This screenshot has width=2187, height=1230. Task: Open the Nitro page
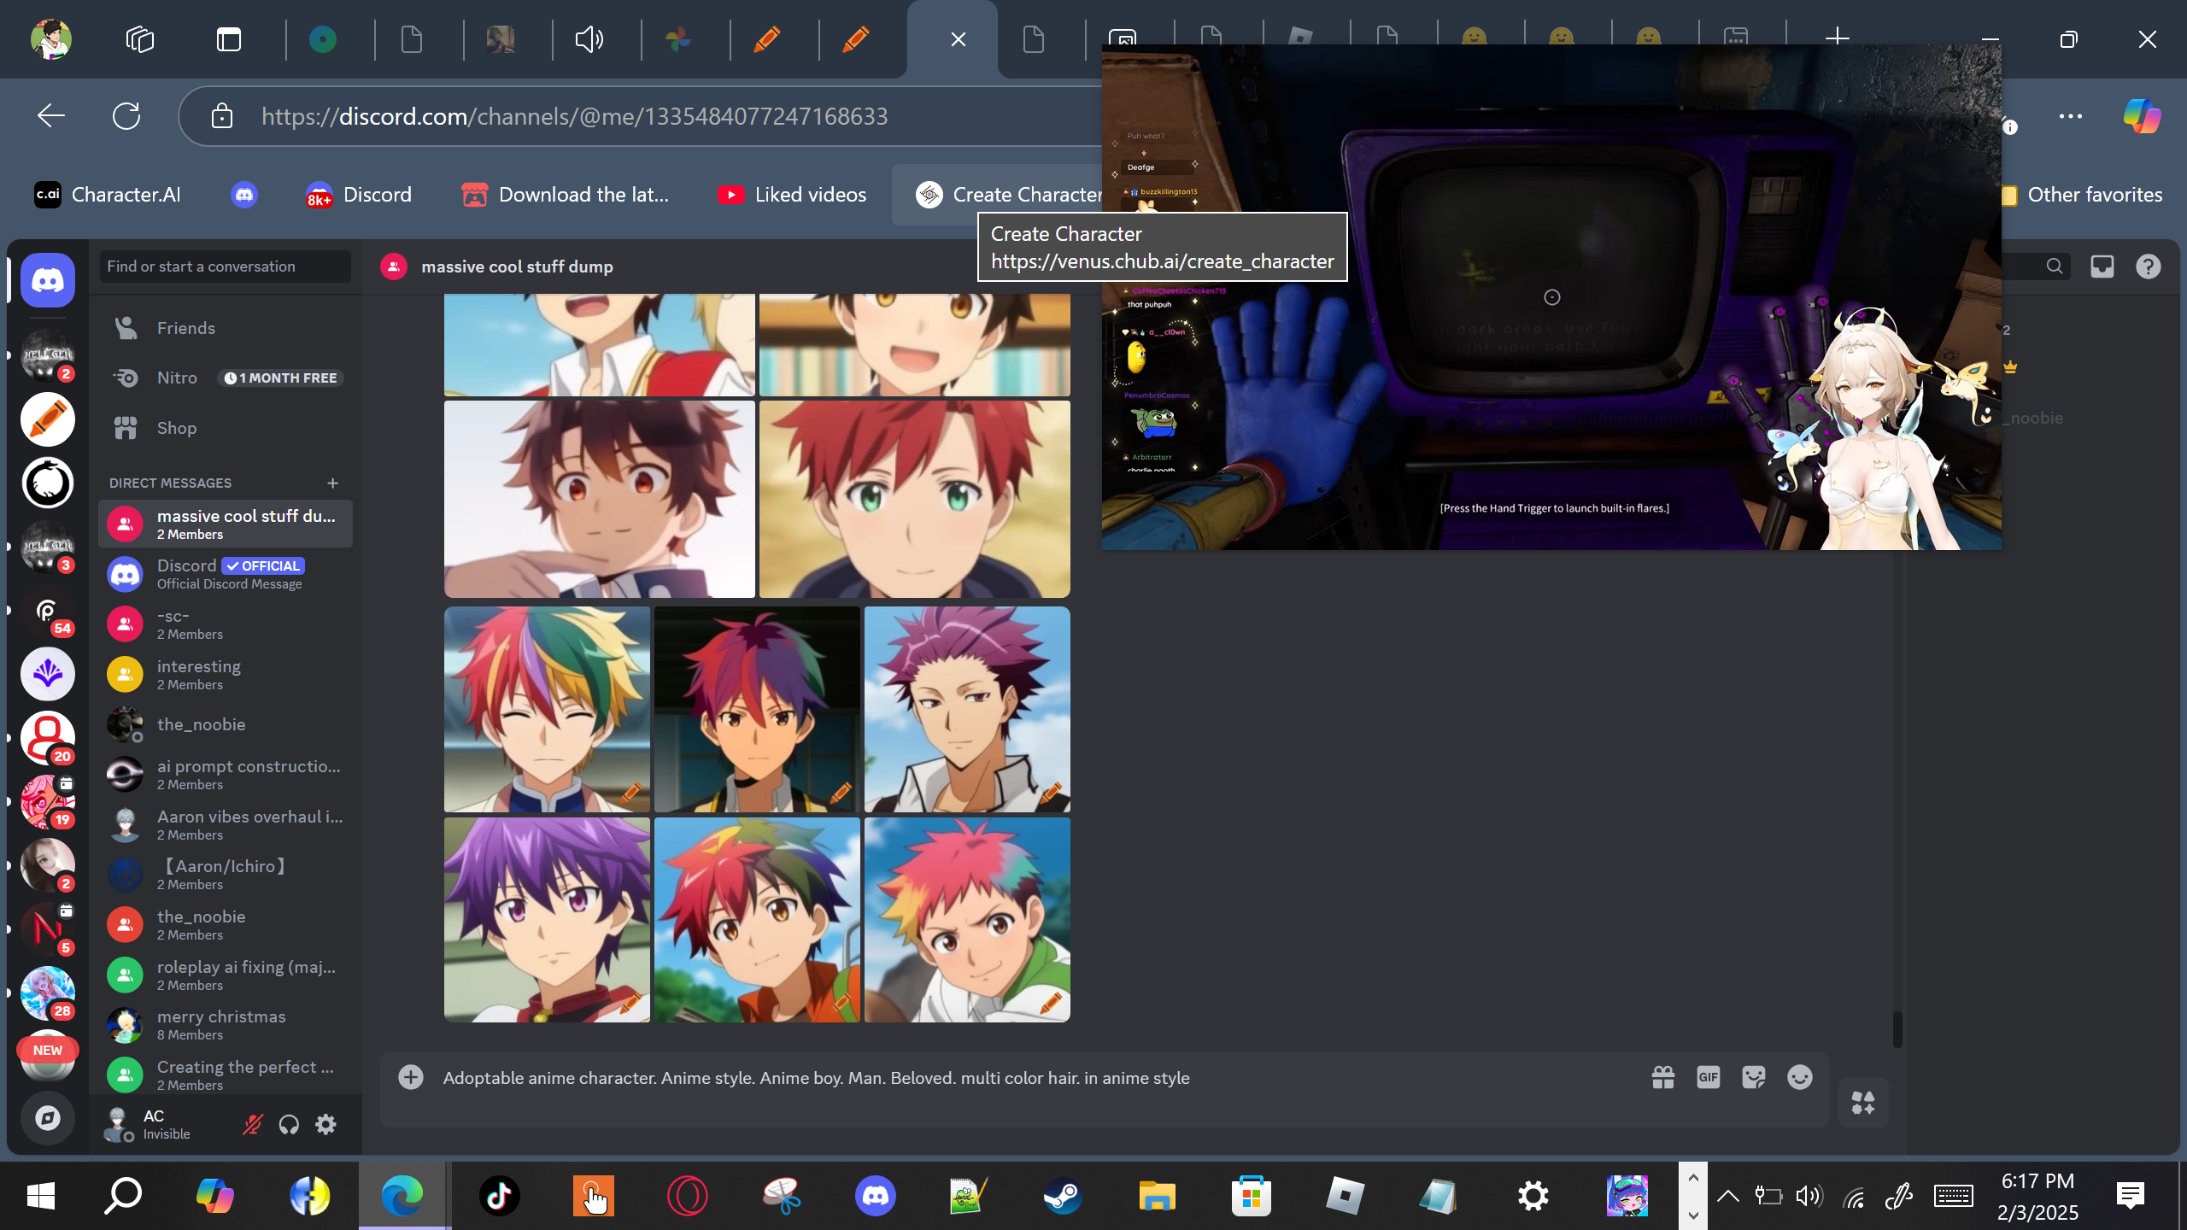pos(226,378)
